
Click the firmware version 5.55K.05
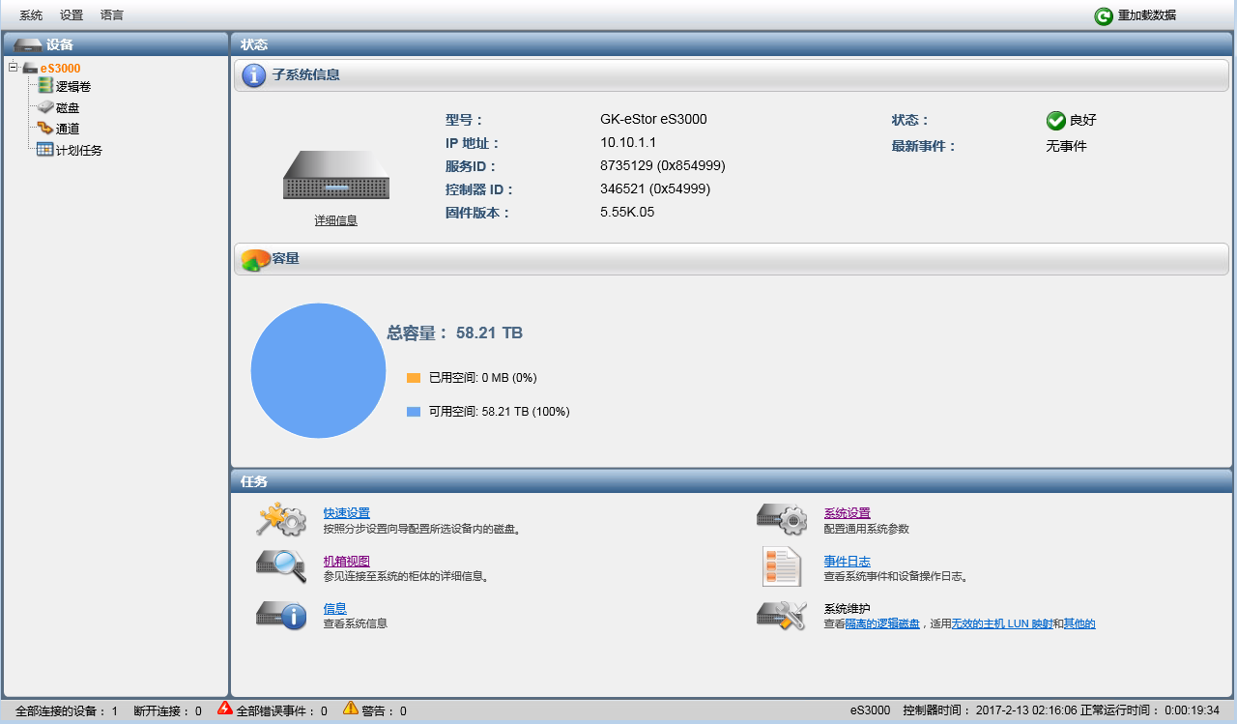tap(627, 212)
